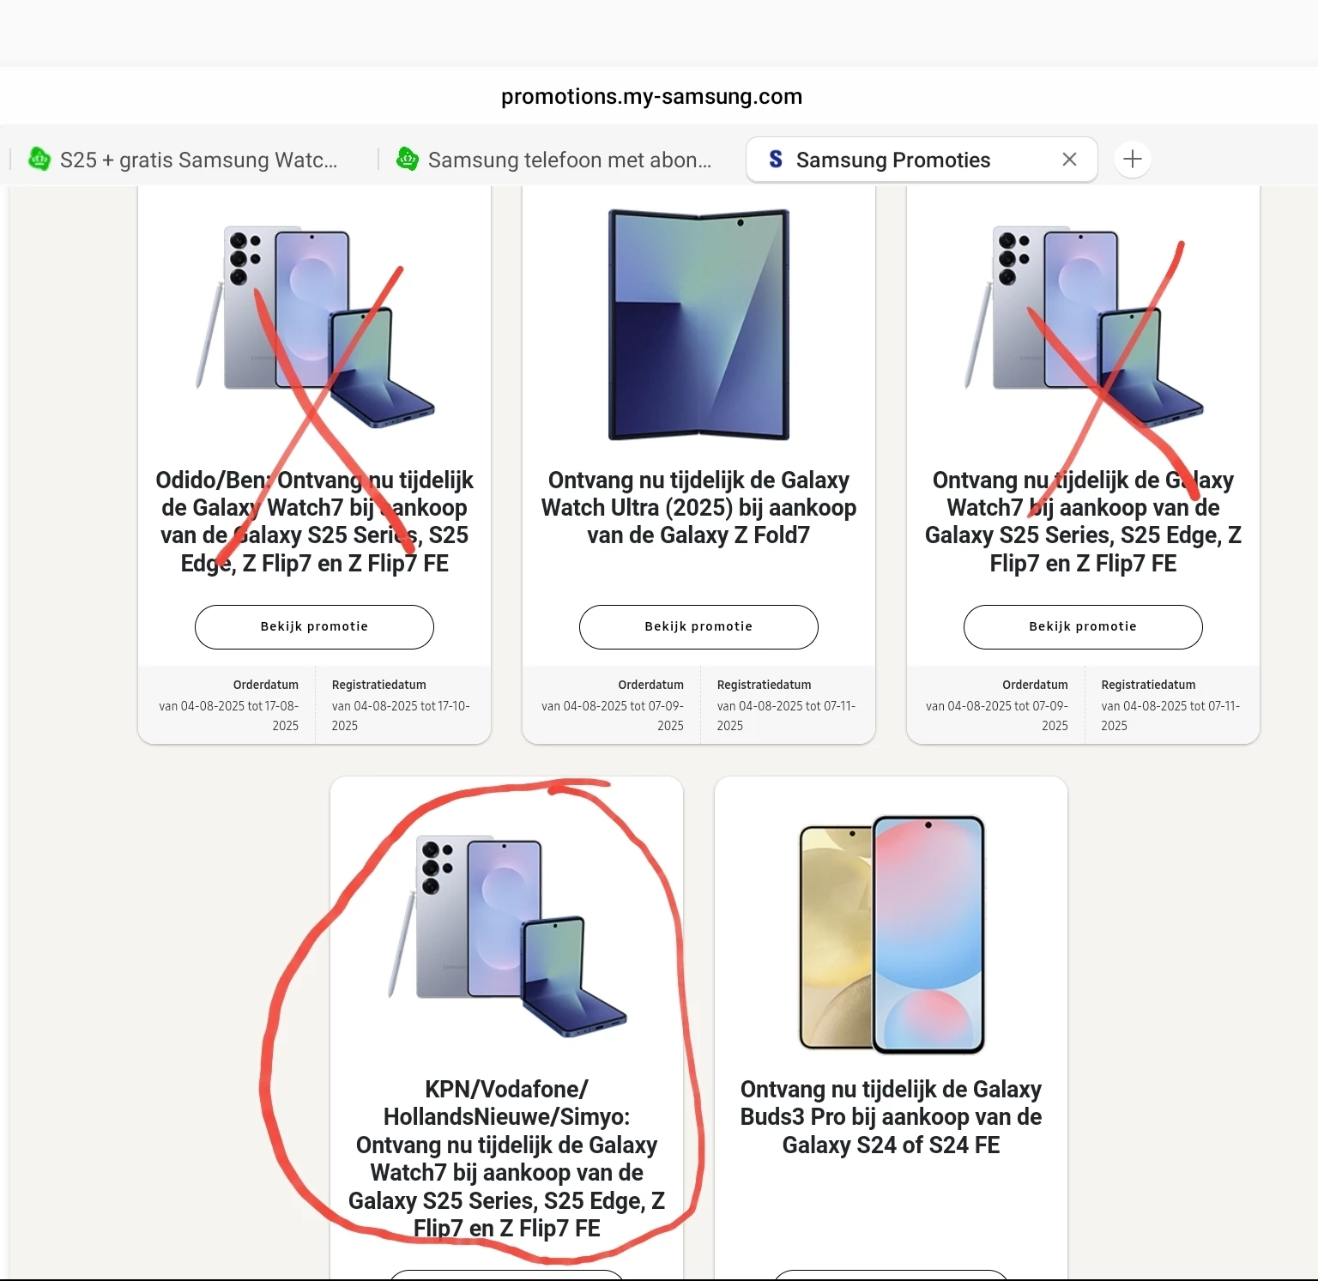This screenshot has width=1318, height=1281.
Task: Click the KPN icon on Samsung telefoon tab
Action: pos(408,159)
